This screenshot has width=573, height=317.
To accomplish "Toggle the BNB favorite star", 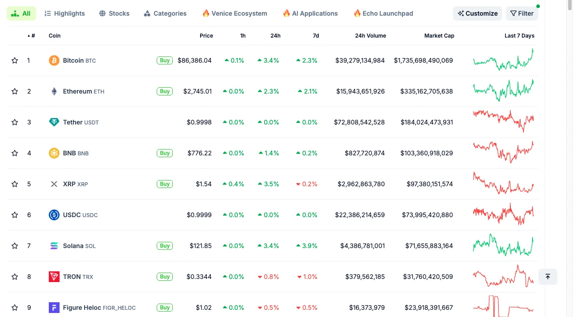I will [x=15, y=153].
